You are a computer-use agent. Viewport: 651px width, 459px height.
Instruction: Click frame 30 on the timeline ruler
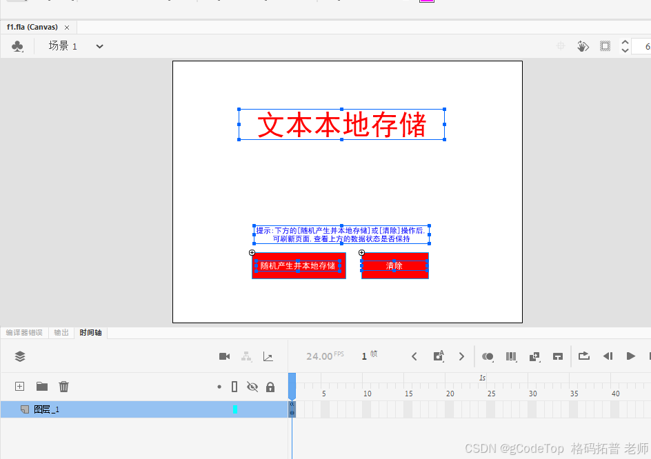[532, 394]
